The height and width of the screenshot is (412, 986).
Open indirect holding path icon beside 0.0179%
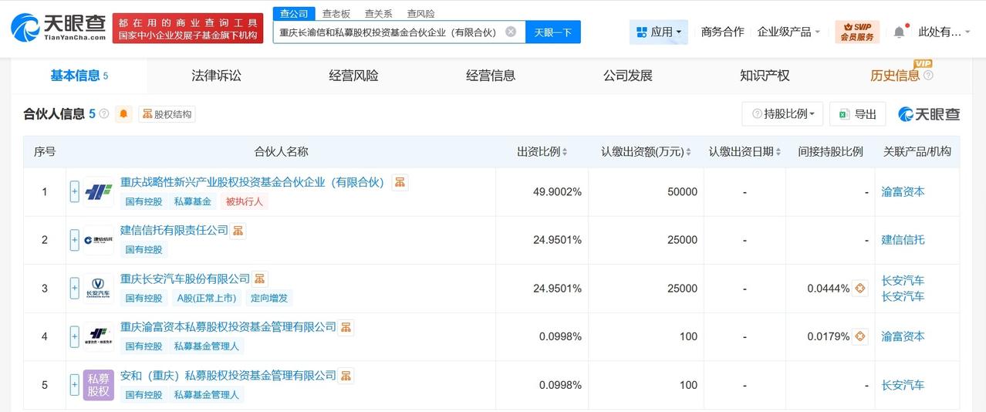(x=860, y=336)
